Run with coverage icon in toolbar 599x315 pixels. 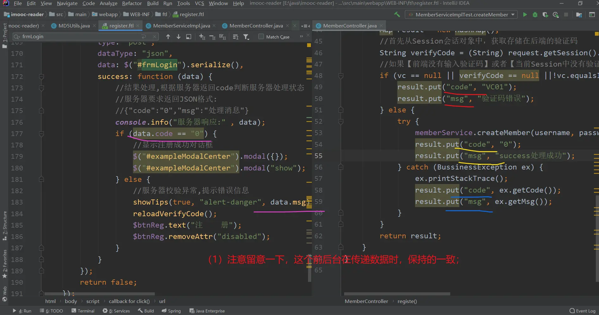(545, 15)
